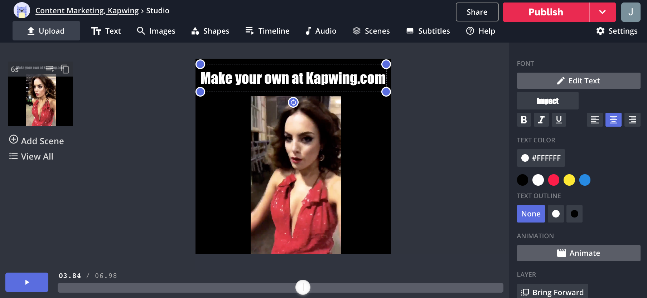The width and height of the screenshot is (647, 298).
Task: Center-align the text
Action: pyautogui.click(x=613, y=120)
